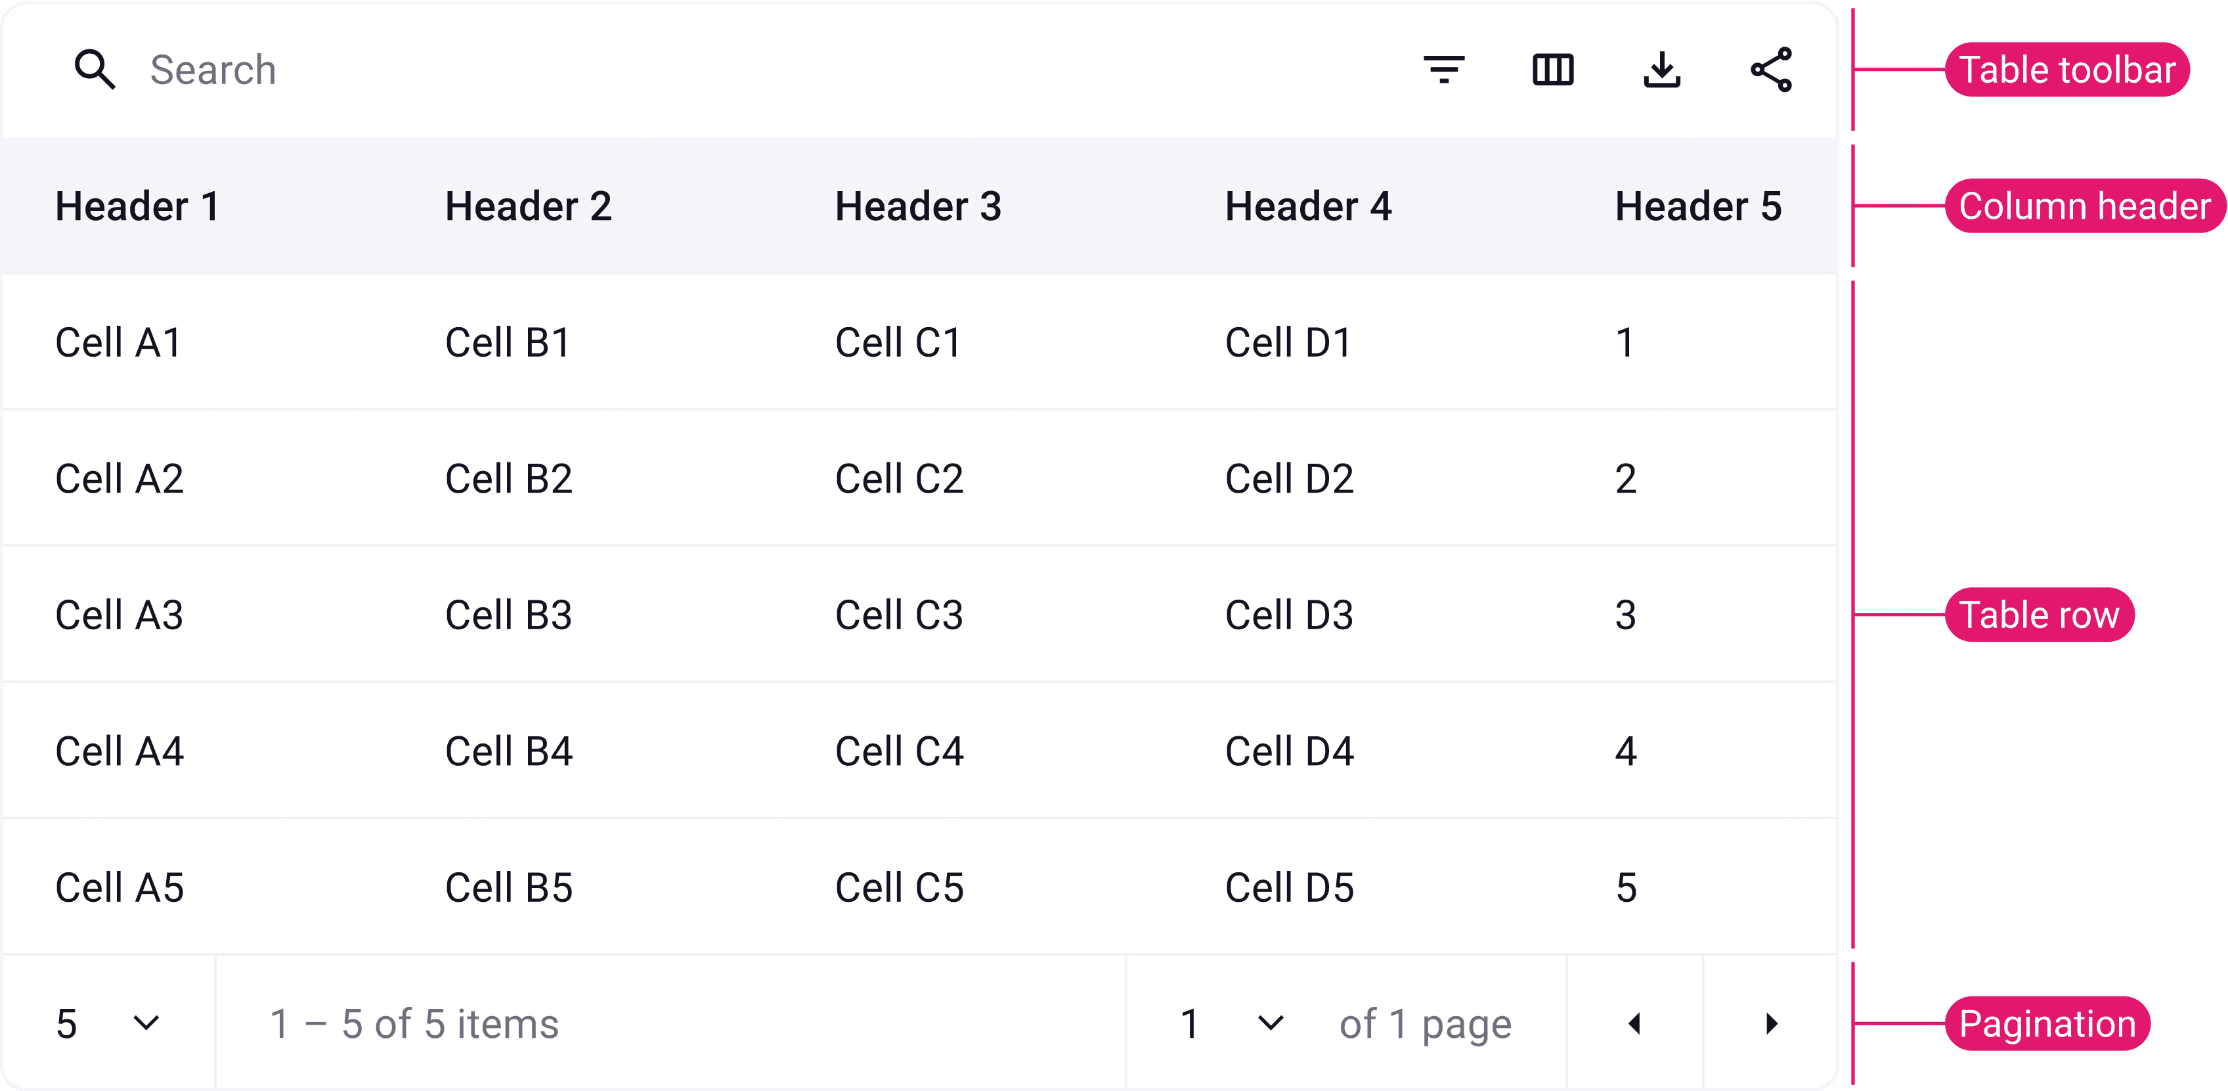
Task: Select the row containing Cell A1
Action: (x=118, y=343)
